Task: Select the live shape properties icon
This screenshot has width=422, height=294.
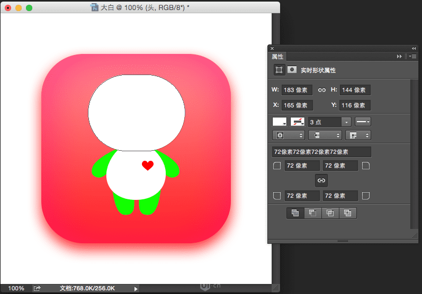Action: [x=279, y=70]
